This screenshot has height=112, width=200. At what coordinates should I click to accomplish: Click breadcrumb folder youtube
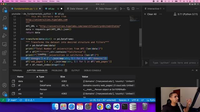pos(16,14)
